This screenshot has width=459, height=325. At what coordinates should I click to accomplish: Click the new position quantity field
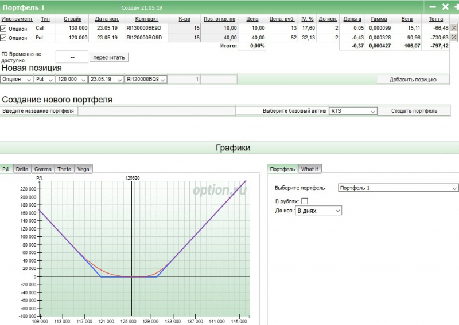pos(184,79)
